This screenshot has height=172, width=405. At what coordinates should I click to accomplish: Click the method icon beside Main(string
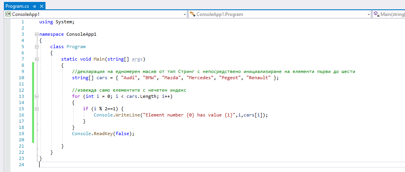(376, 14)
